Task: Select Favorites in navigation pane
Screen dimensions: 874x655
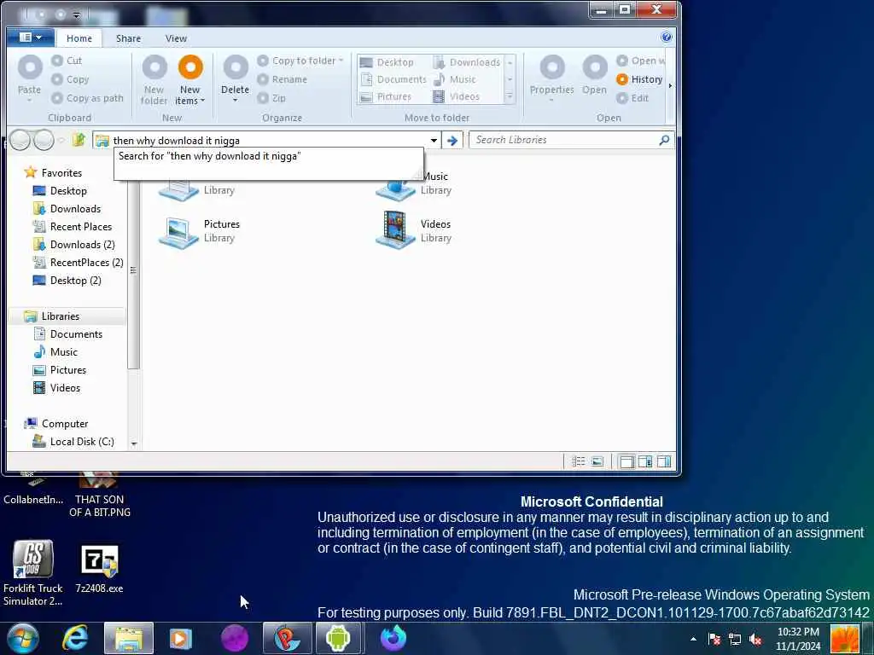Action: tap(54, 172)
